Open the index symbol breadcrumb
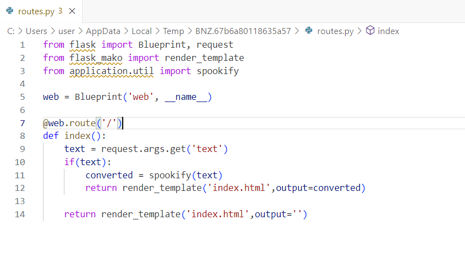This screenshot has height=254, width=465. (388, 31)
